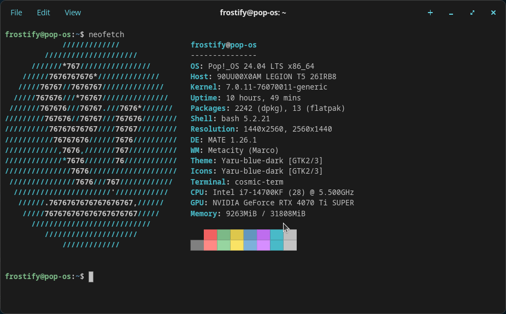
Task: Click the light purple swatch in bottom row
Action: [263, 245]
